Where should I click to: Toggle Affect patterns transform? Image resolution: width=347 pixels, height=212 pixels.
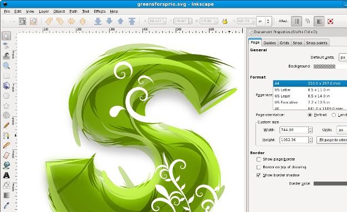tap(330, 21)
